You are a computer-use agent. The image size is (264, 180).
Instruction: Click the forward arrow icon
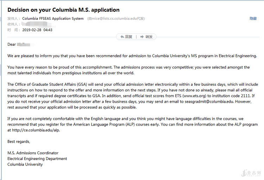(x=142, y=37)
